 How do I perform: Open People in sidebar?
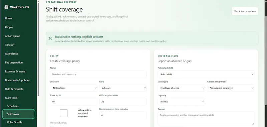pyautogui.click(x=9, y=27)
